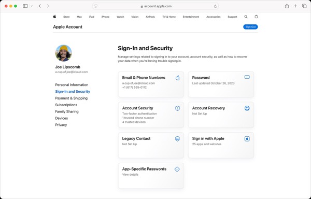Image resolution: width=311 pixels, height=199 pixels.
Task: Click '1 trusted phone number' text
Action: click(138, 118)
